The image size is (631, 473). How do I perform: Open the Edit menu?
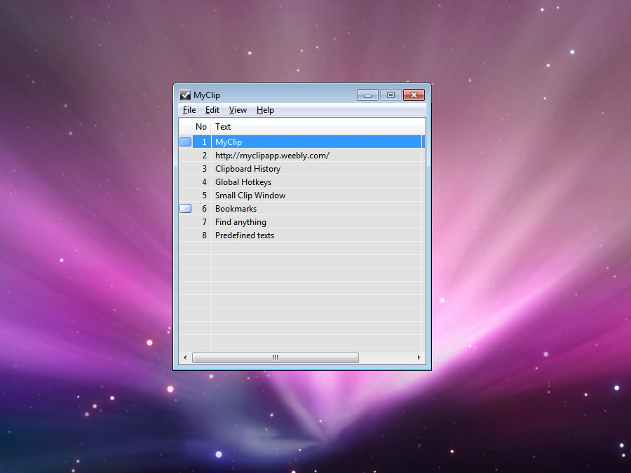212,110
